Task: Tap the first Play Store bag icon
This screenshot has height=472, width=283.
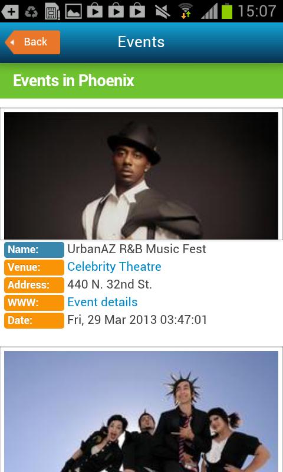Action: [x=95, y=11]
